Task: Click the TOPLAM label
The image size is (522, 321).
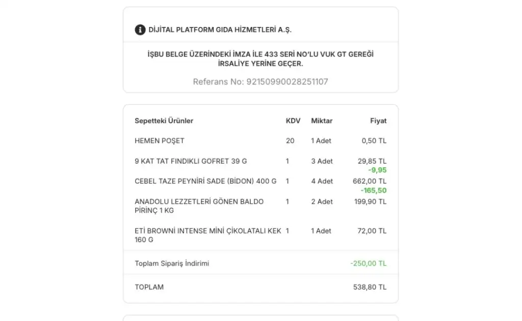Action: pos(149,287)
